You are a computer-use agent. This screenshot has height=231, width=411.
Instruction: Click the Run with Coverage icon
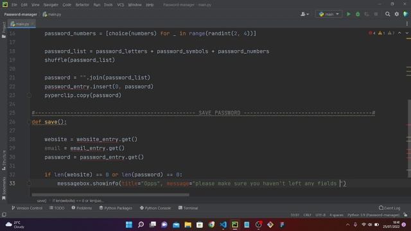click(367, 14)
